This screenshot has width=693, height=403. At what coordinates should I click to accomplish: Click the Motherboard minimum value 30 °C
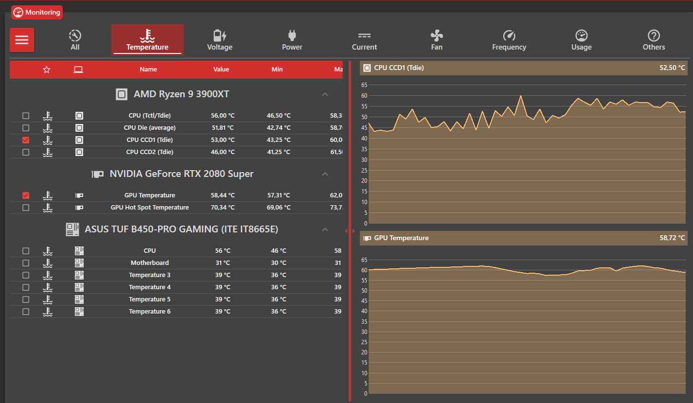click(x=279, y=263)
